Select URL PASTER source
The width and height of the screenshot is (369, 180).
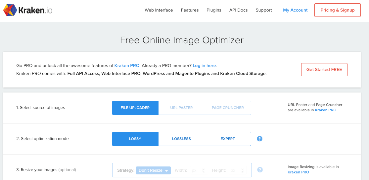(x=181, y=108)
